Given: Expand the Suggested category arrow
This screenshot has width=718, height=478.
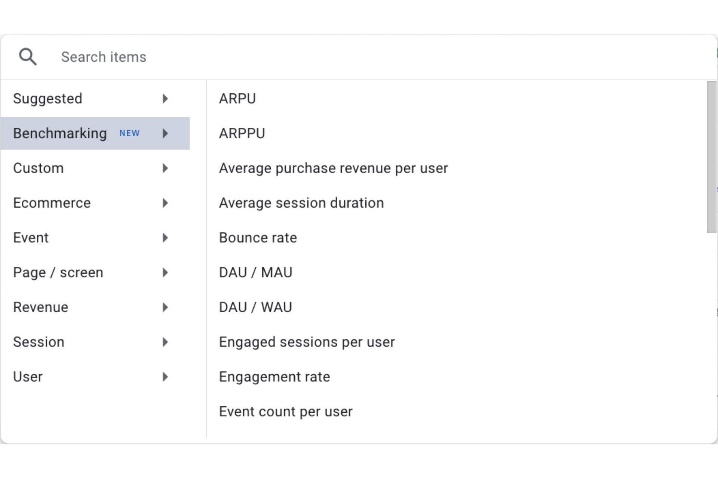Looking at the screenshot, I should click(x=165, y=99).
